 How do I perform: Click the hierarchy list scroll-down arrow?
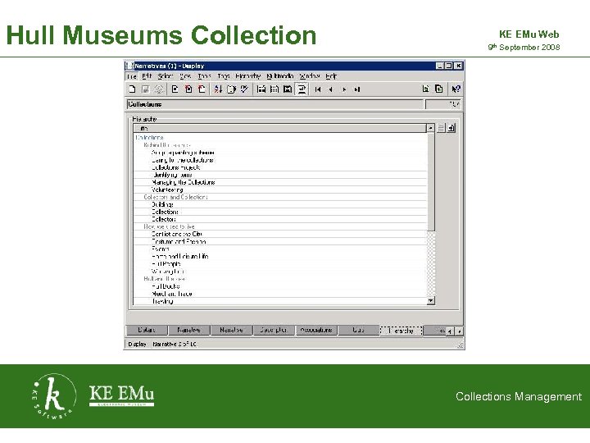[430, 300]
